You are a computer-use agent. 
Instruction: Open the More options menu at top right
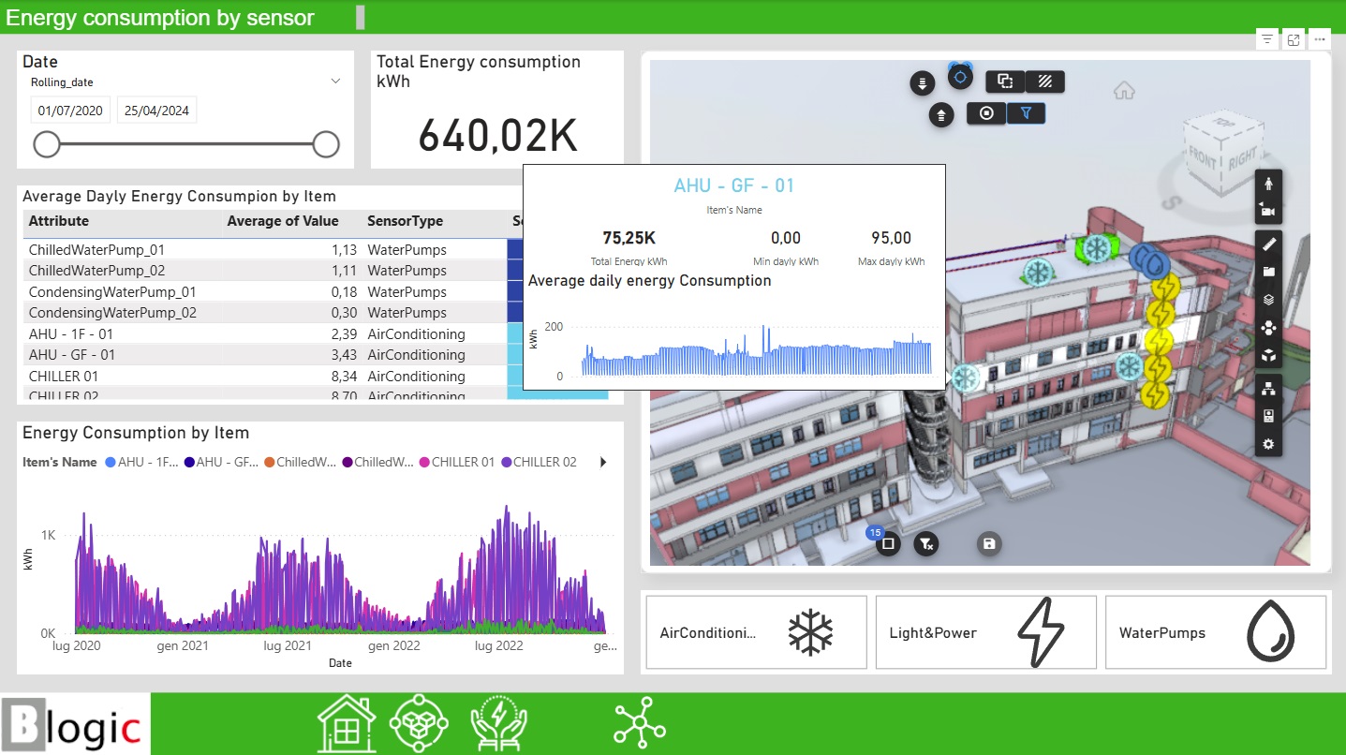tap(1320, 38)
